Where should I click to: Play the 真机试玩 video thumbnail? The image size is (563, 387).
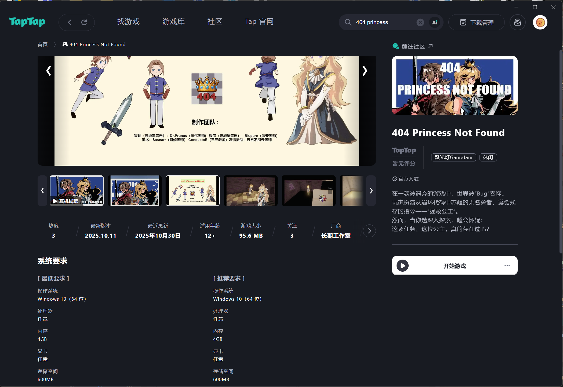click(77, 191)
